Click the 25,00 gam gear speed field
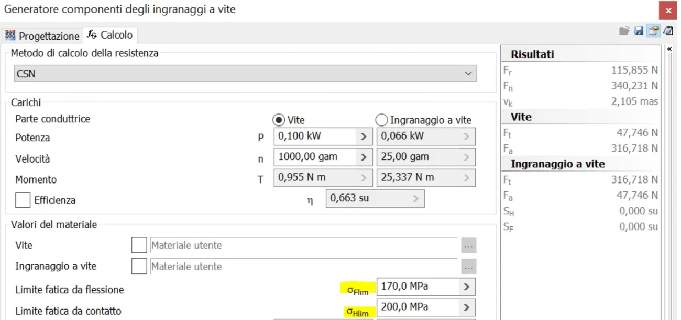Screen dimensions: 681x320 tap(419, 157)
